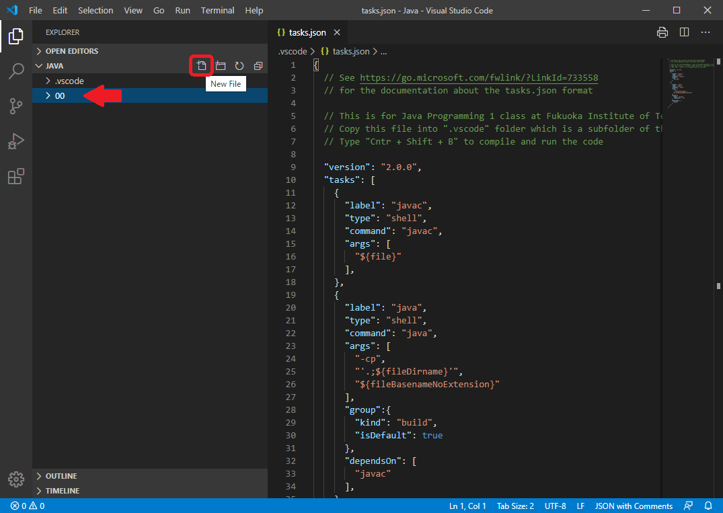Open notifications bell in status bar

[x=708, y=506]
